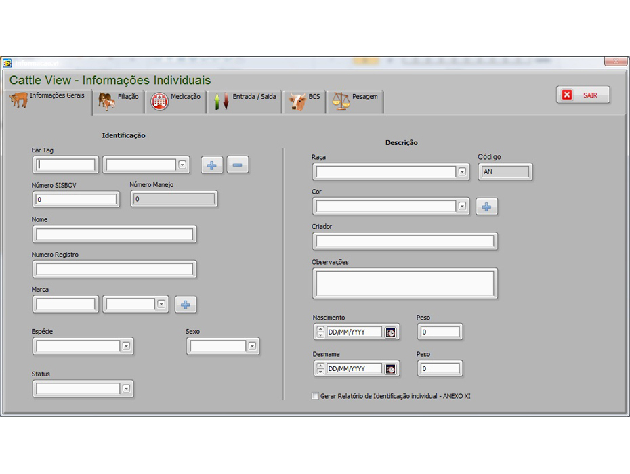Click the Observações text area
This screenshot has height=474, width=630.
(404, 283)
